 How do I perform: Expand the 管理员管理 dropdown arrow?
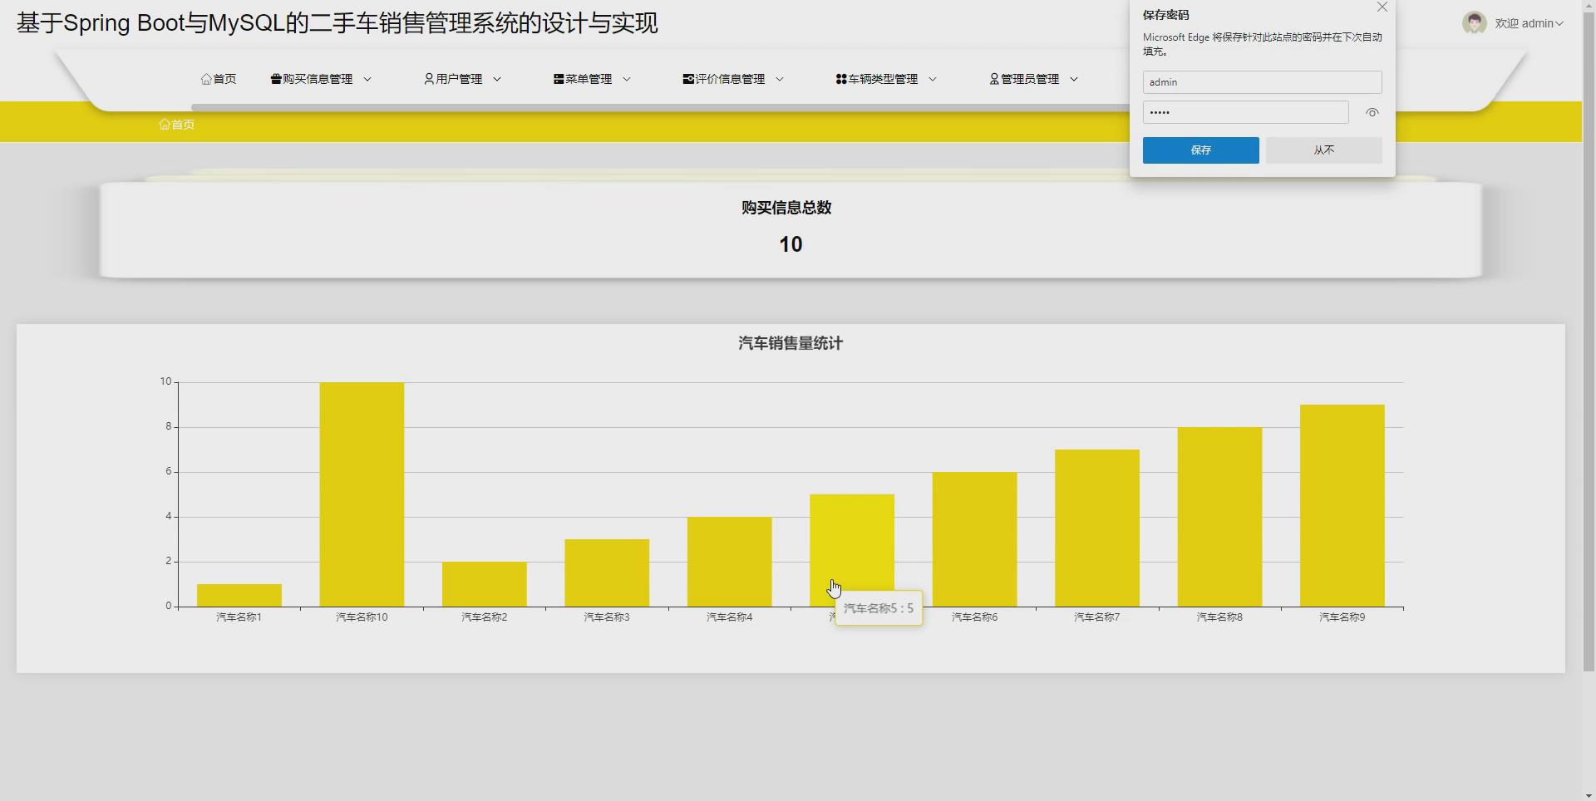coord(1074,79)
